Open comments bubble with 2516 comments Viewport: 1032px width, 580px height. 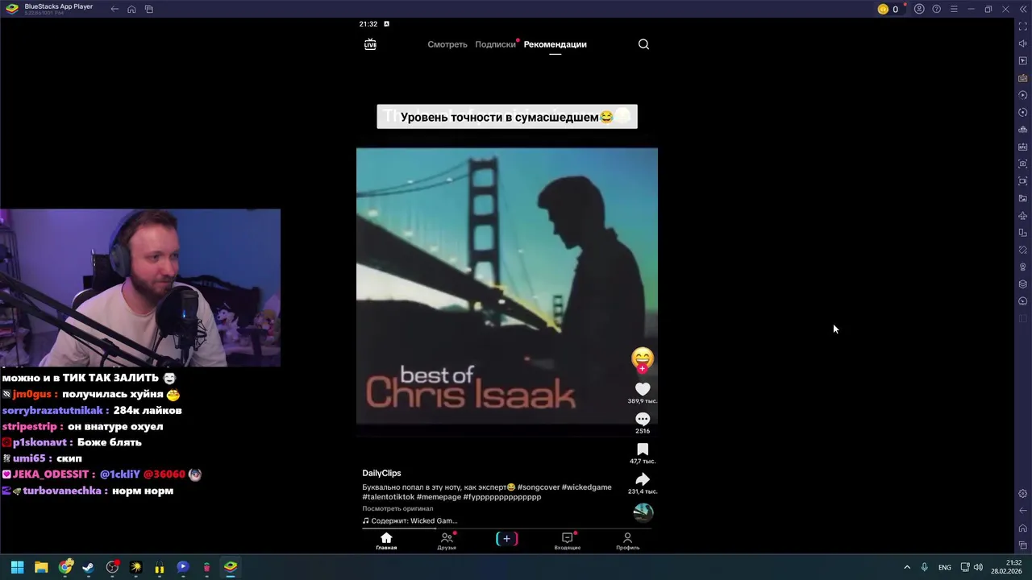pyautogui.click(x=643, y=419)
